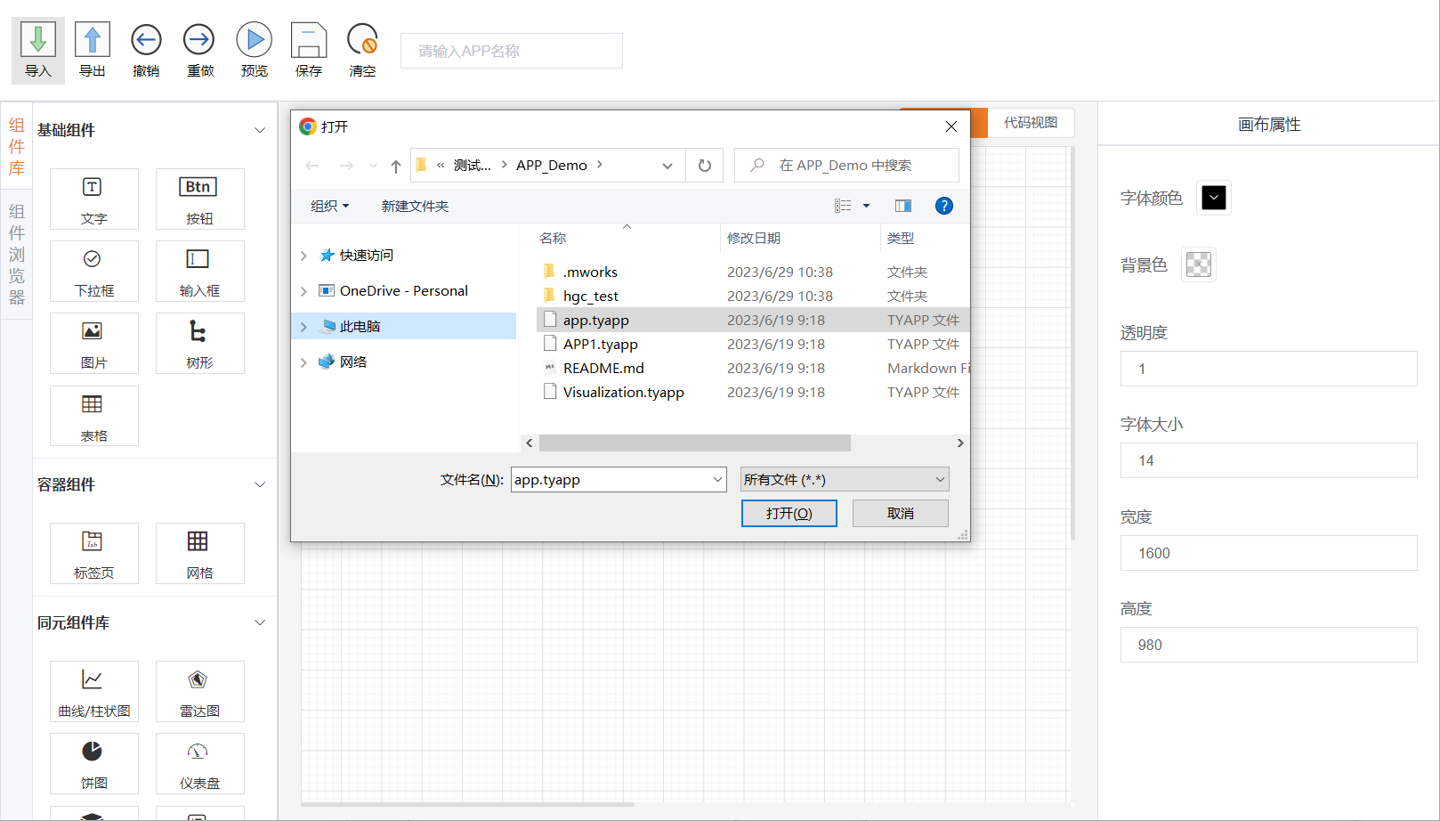Select the 雷达图 radar chart component
This screenshot has height=821, width=1440.
[x=199, y=691]
